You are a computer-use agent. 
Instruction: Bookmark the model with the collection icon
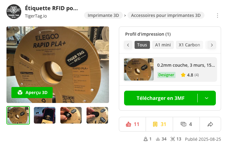155,124
